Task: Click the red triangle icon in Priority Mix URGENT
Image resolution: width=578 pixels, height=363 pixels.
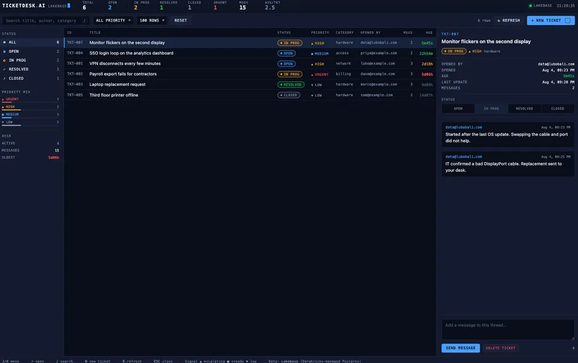Action: [3, 99]
